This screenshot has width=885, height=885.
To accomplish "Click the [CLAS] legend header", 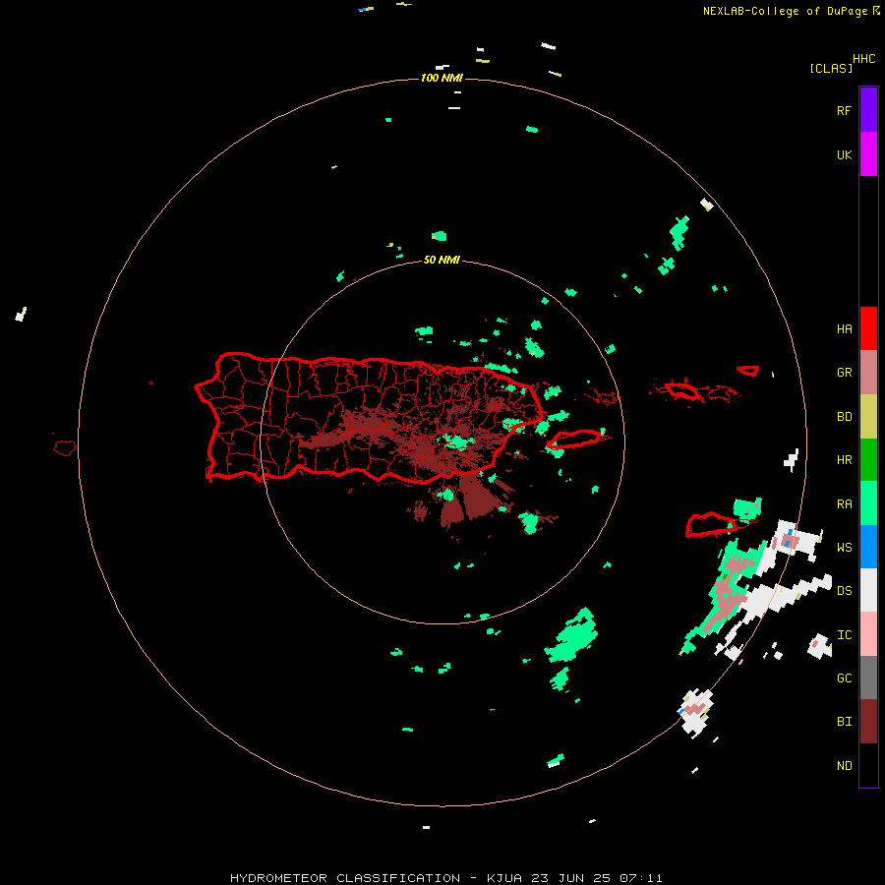I will point(831,68).
